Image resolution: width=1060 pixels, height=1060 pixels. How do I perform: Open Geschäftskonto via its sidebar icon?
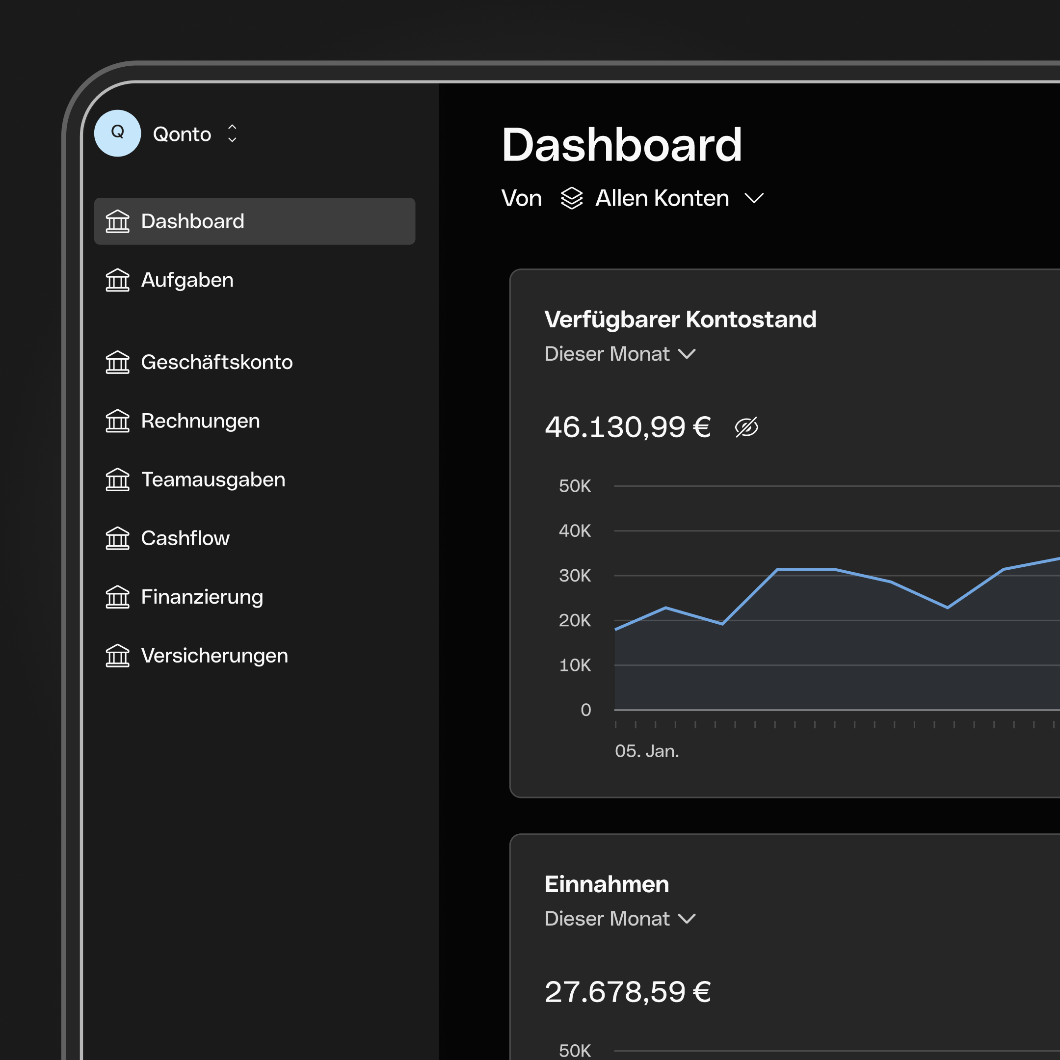pyautogui.click(x=117, y=363)
